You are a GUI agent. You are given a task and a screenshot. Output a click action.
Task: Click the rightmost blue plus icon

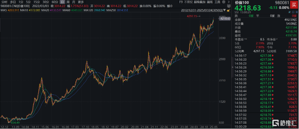pyautogui.click(x=296, y=12)
